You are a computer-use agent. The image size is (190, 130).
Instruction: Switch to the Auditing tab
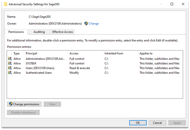39,32
